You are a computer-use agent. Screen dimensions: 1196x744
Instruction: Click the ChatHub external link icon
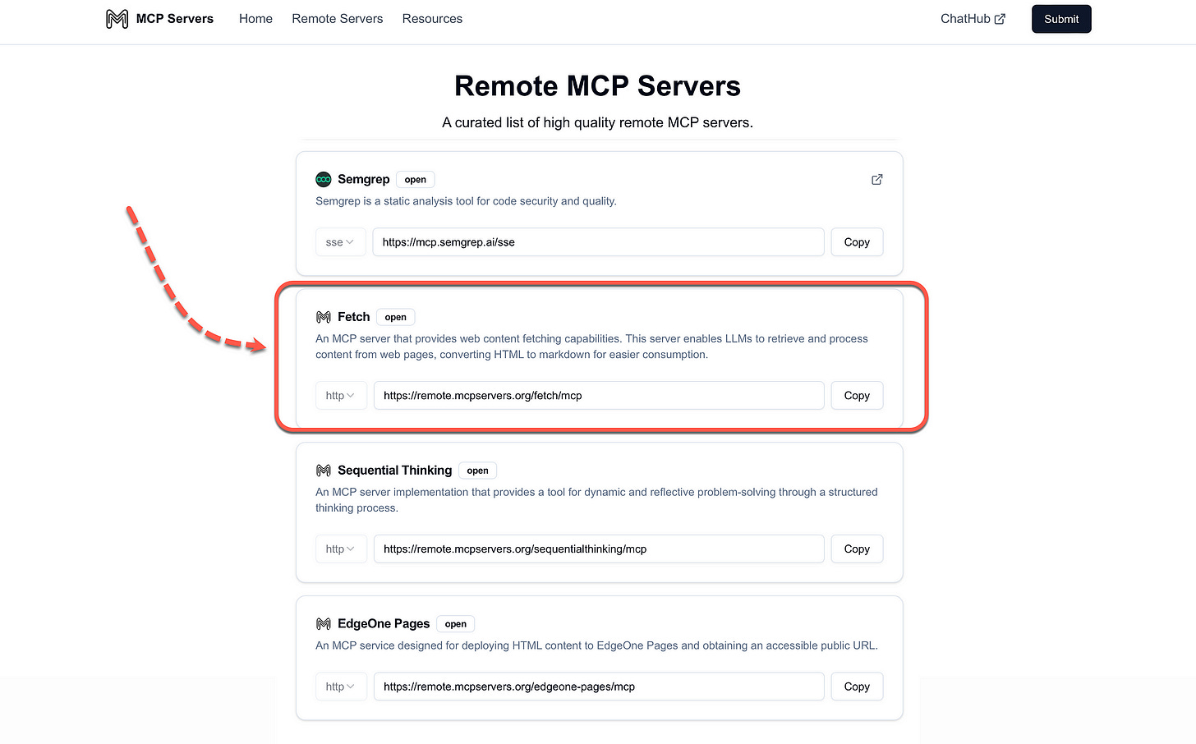pyautogui.click(x=1000, y=18)
